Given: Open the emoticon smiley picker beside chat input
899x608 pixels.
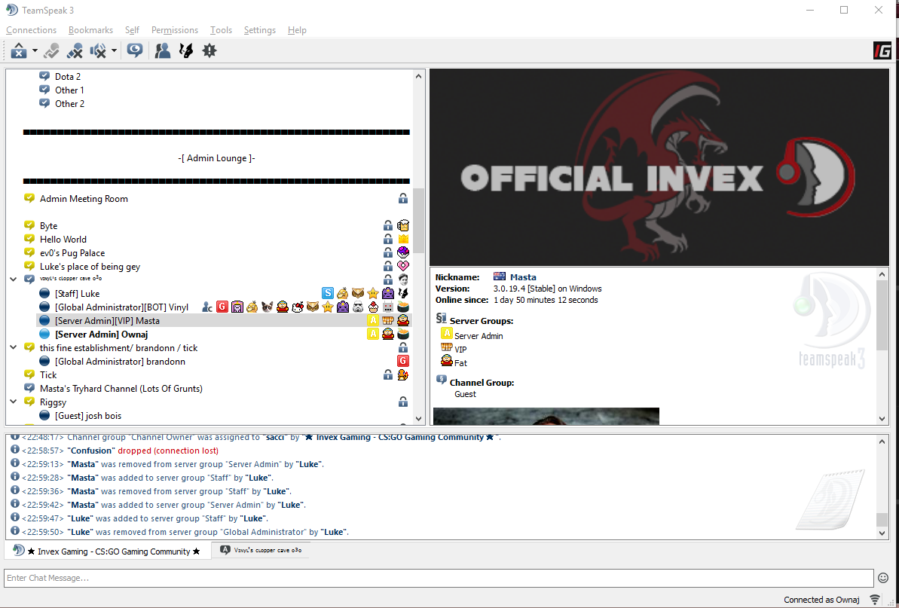Looking at the screenshot, I should [x=883, y=578].
